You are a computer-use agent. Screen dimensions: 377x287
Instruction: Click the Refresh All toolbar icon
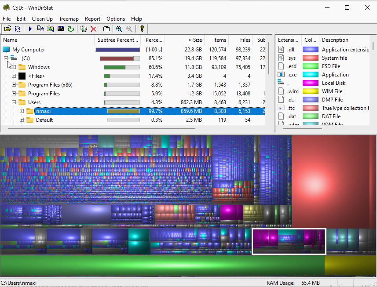[x=18, y=29]
